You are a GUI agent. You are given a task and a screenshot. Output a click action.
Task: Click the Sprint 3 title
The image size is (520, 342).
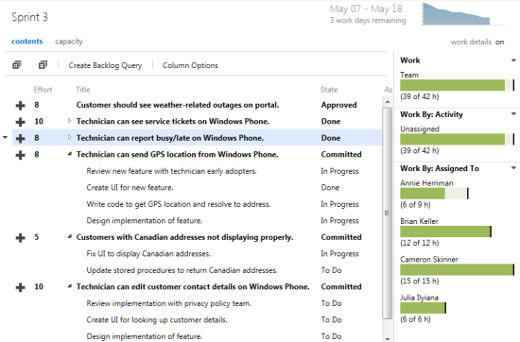[x=29, y=17]
